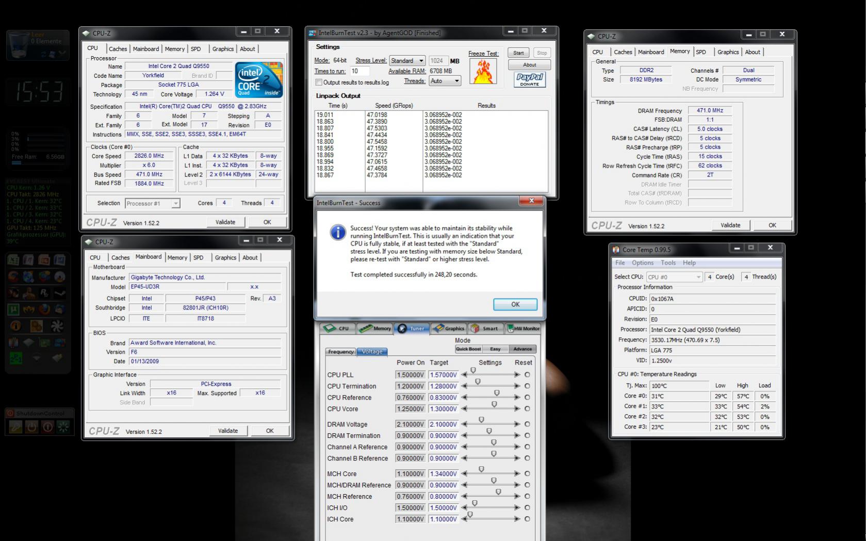Select the Reset radio for Channel A Reference
Viewport: 866px width, 541px height.
pos(527,447)
